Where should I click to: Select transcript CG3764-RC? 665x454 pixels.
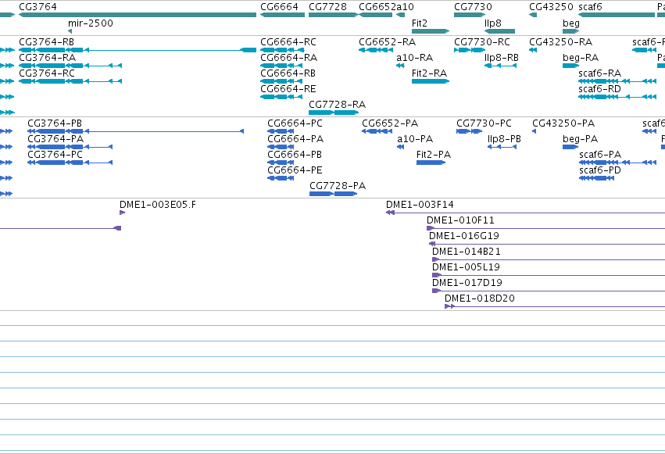(x=70, y=81)
